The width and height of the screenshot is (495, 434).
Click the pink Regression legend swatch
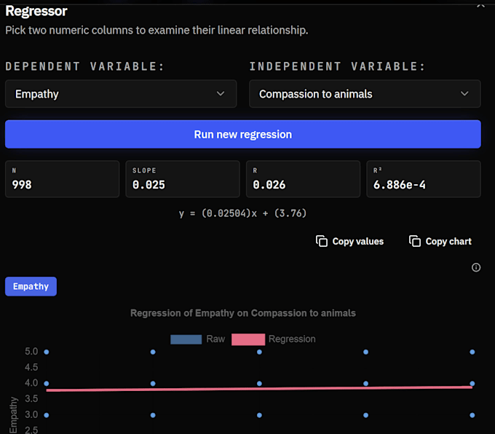click(x=248, y=339)
